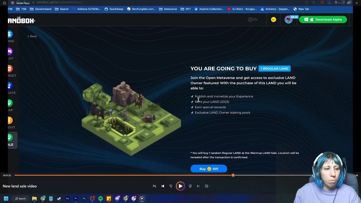Open Media Player from the taskbar
Image resolution: width=361 pixels, height=203 pixels.
[x=142, y=198]
